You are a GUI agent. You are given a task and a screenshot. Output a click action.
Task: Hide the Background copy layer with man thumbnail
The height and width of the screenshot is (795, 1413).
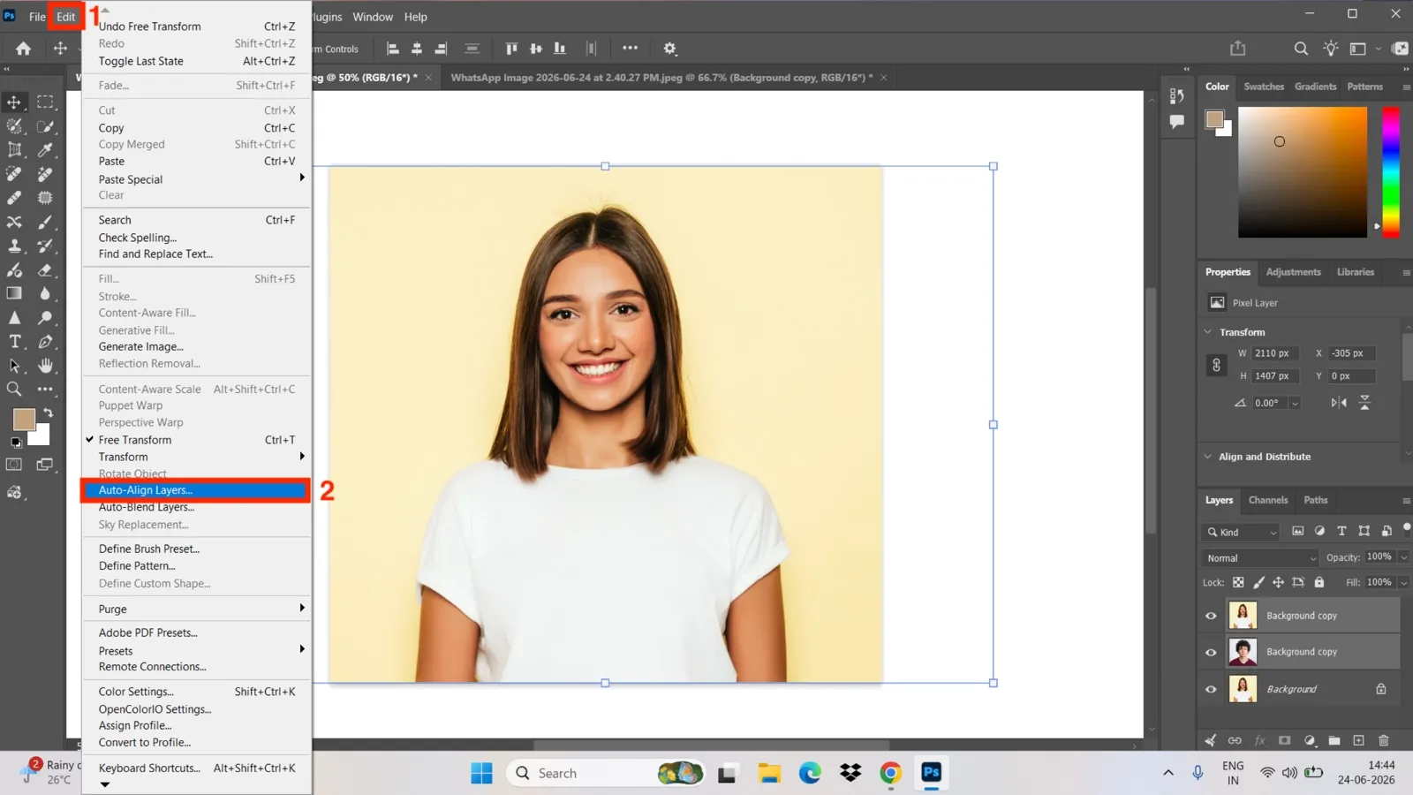click(x=1211, y=653)
